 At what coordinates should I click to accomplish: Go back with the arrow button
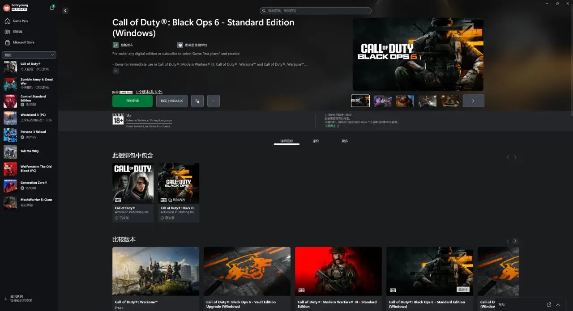click(x=65, y=11)
